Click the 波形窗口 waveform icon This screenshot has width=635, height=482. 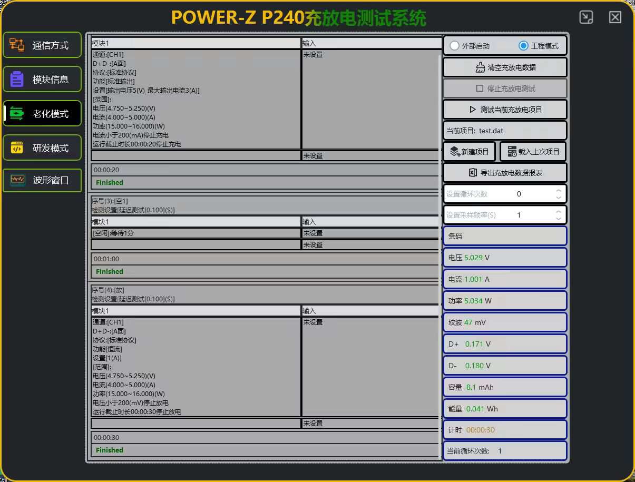(17, 180)
